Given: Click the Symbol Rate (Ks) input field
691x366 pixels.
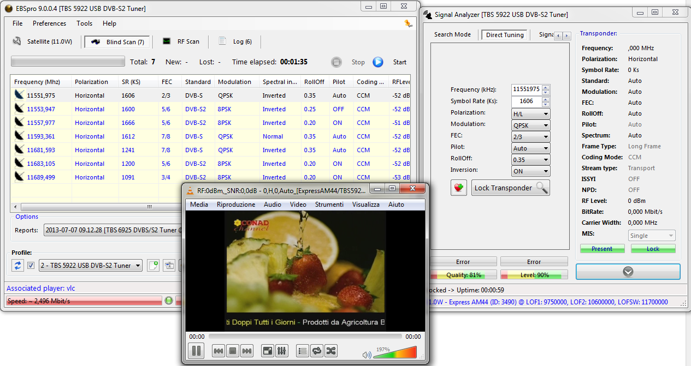Looking at the screenshot, I should click(x=527, y=101).
